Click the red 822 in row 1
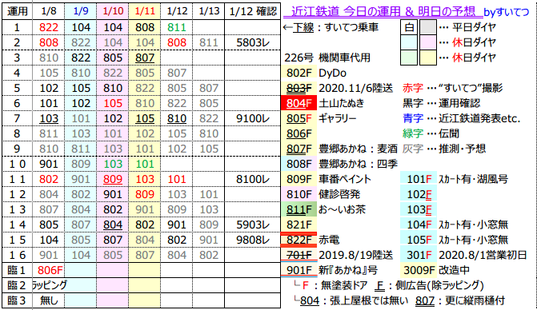 point(49,27)
